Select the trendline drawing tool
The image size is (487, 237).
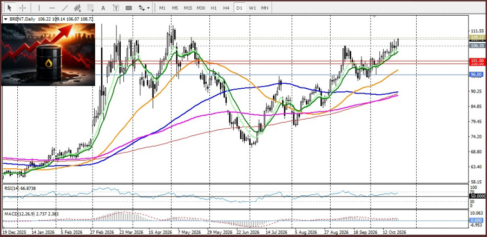tap(65, 8)
